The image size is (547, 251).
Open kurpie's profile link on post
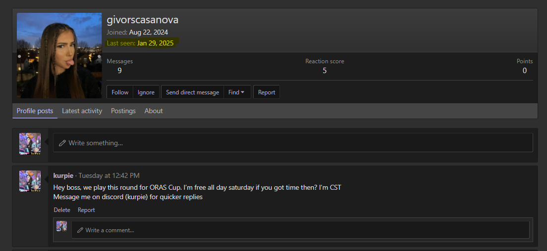[63, 175]
